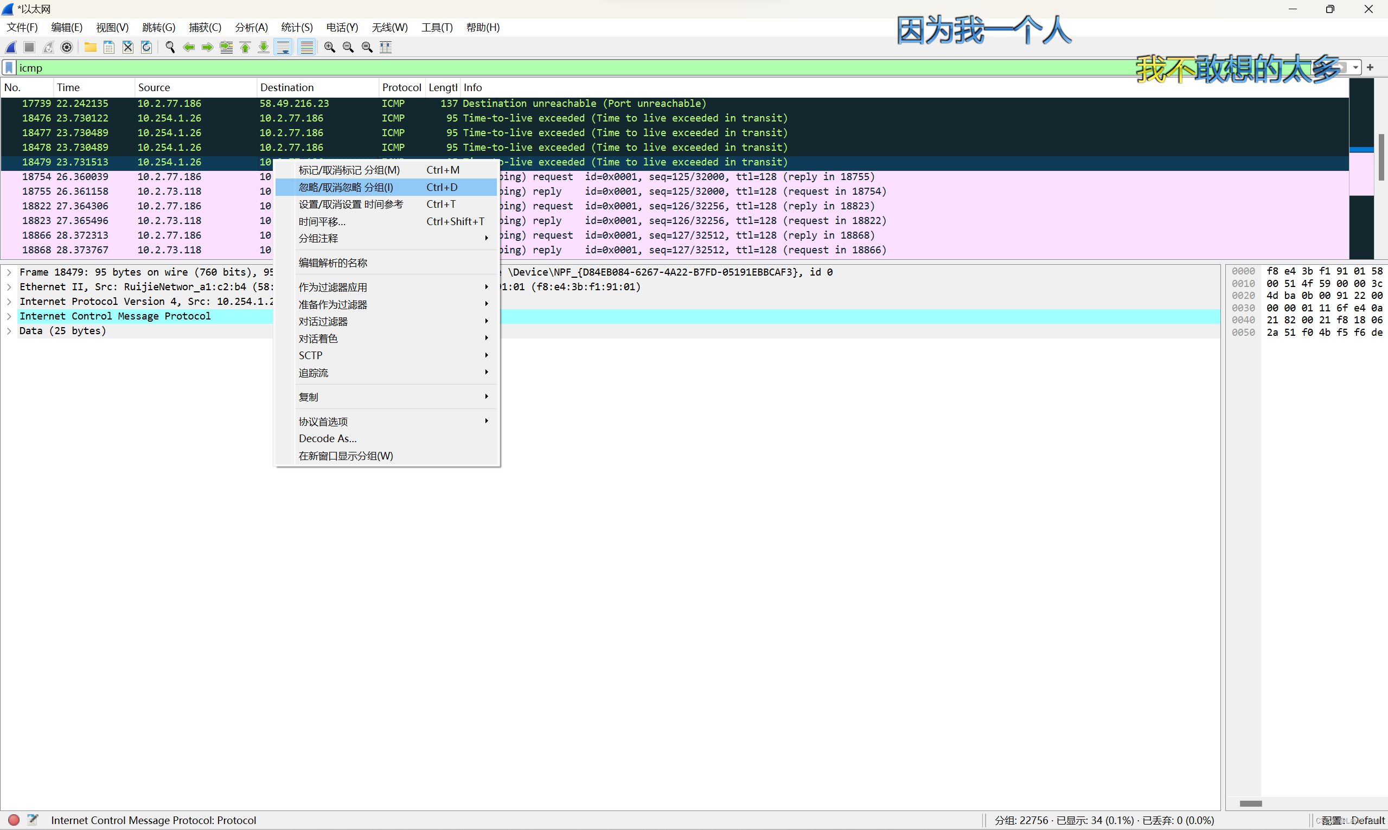The image size is (1388, 830).
Task: Open the expert information red status circle
Action: [x=14, y=820]
